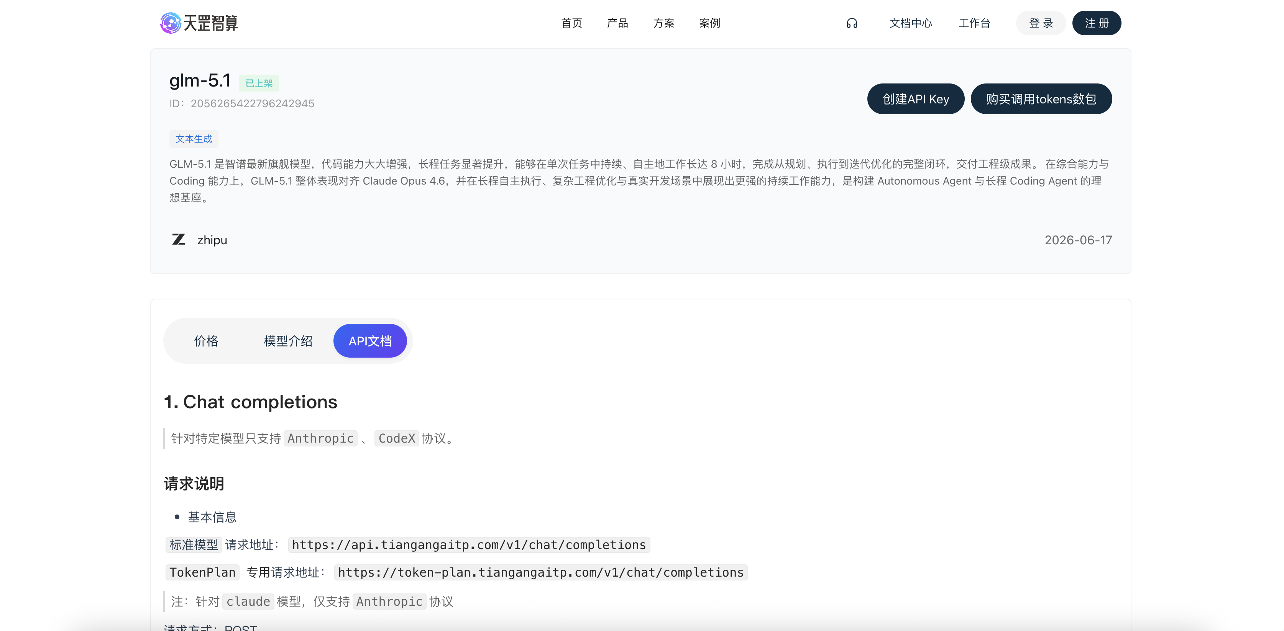Screen dimensions: 1284x631
Task: Open customer support headset icon
Action: (852, 23)
